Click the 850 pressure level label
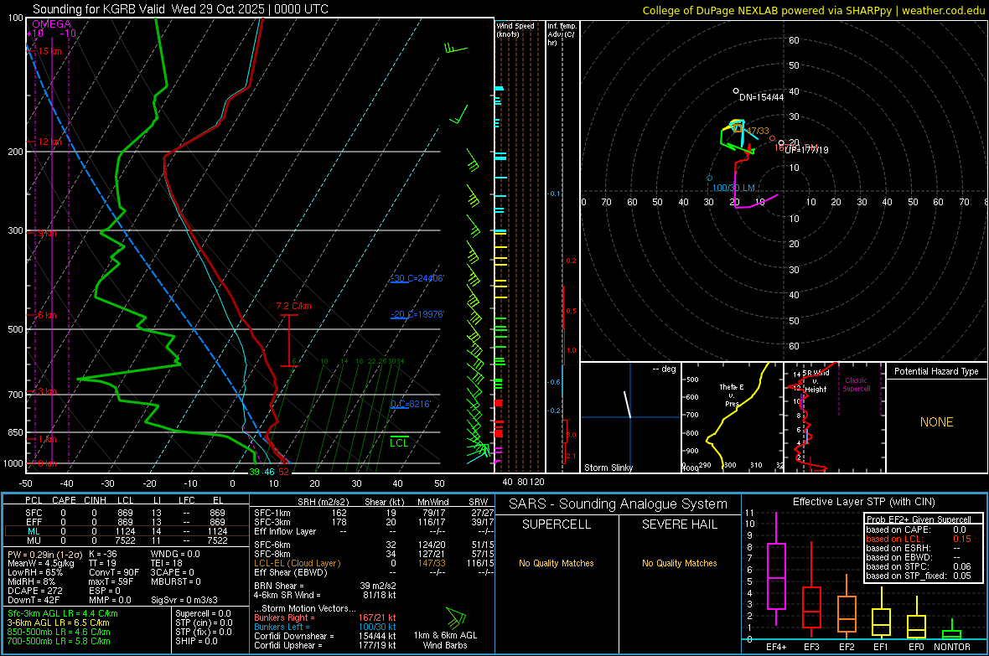The width and height of the screenshot is (989, 656). click(x=15, y=432)
